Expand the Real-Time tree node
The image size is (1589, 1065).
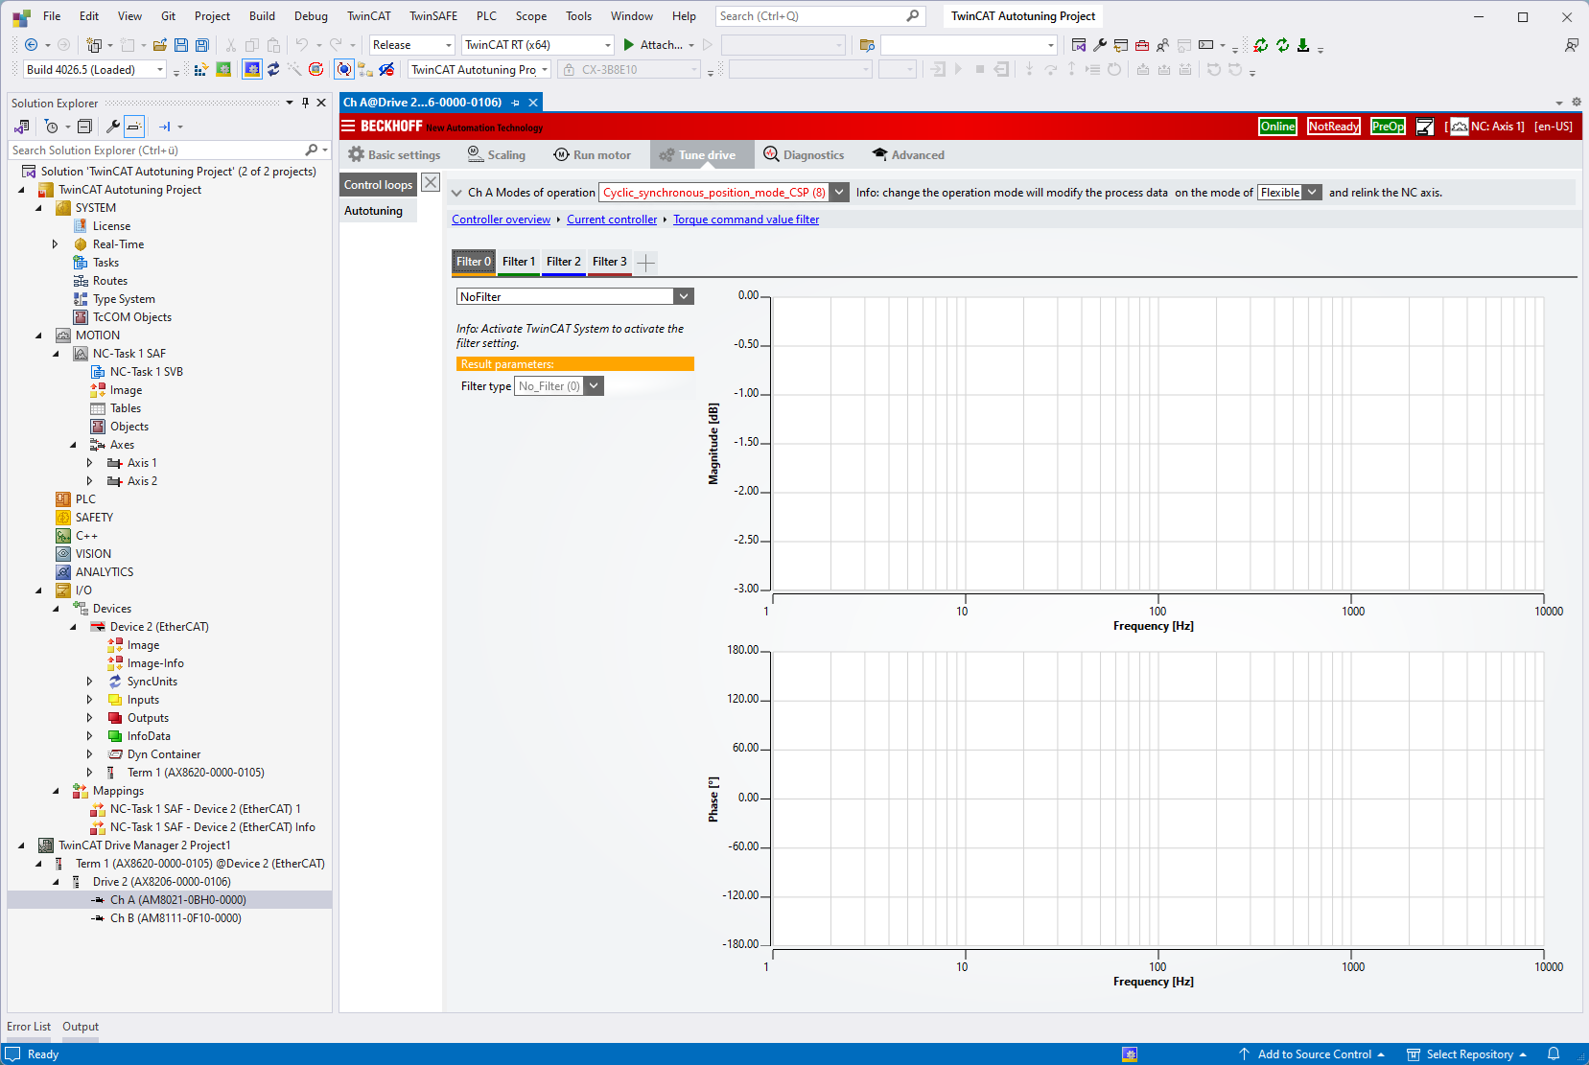pyautogui.click(x=56, y=244)
